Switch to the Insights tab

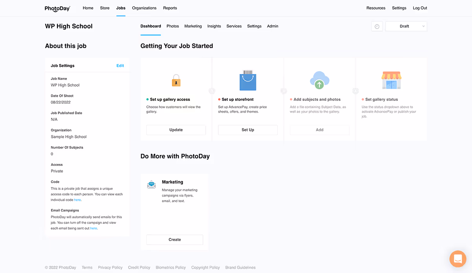pyautogui.click(x=214, y=26)
